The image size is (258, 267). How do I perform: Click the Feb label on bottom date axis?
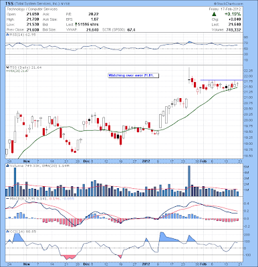pos(203,264)
